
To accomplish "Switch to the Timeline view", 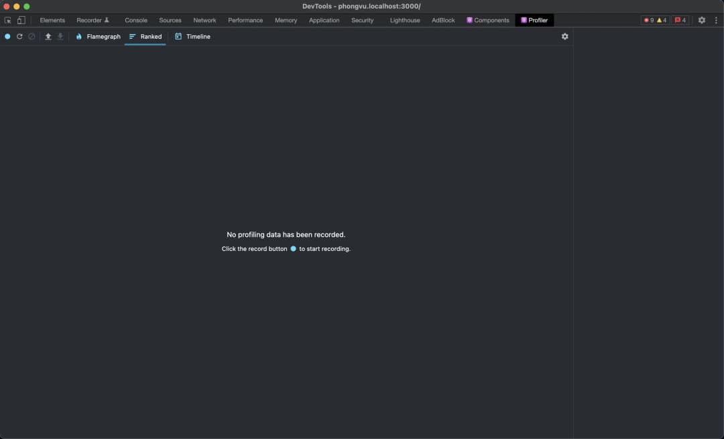I will coord(192,36).
